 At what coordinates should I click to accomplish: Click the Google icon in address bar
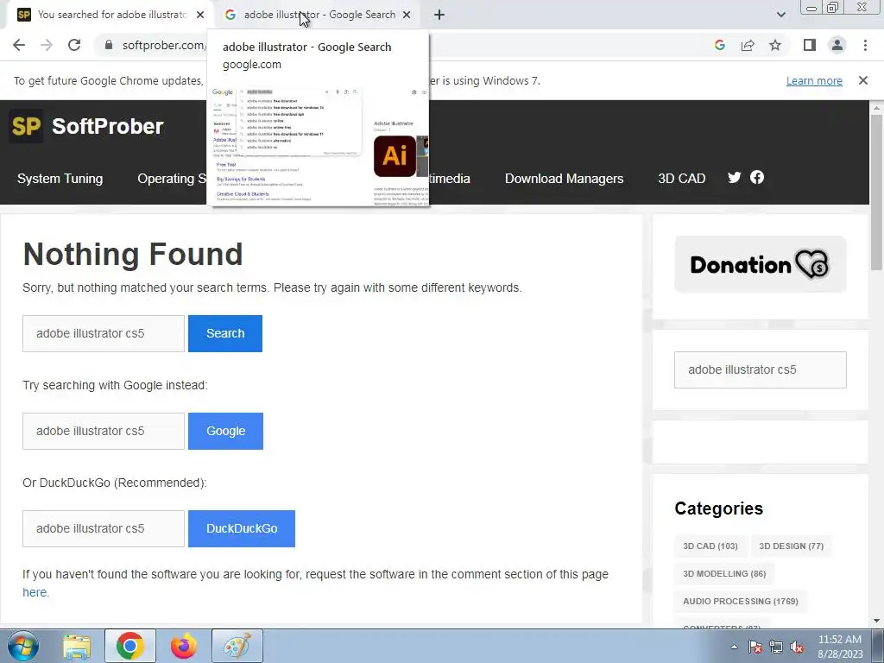click(x=719, y=45)
